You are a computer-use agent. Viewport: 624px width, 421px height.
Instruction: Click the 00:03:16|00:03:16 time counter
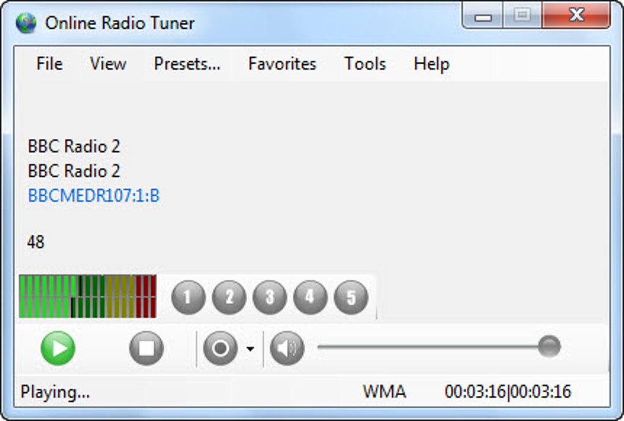(x=508, y=392)
